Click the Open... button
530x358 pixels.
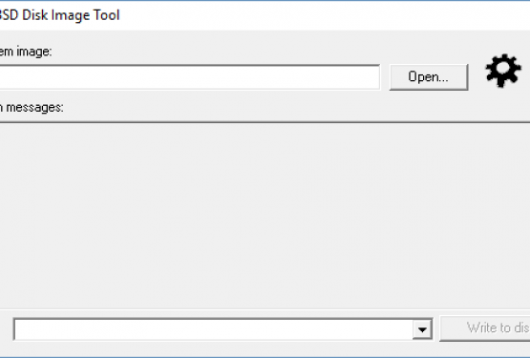[429, 77]
